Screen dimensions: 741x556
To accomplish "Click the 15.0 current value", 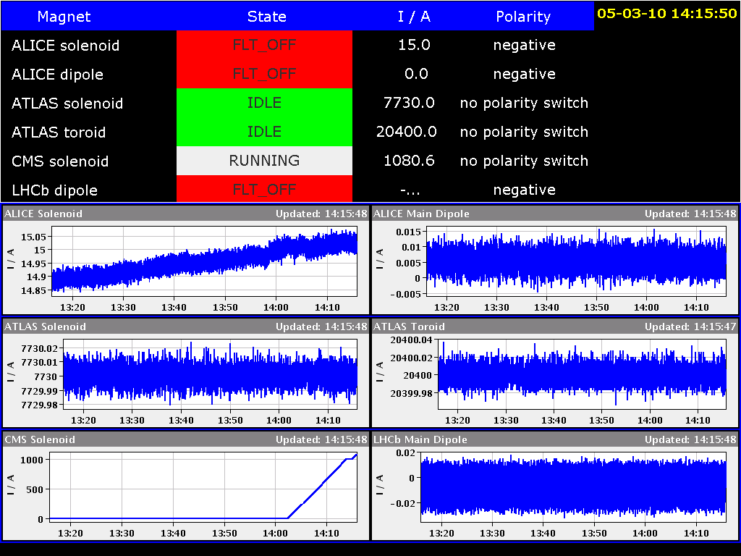I will [414, 45].
